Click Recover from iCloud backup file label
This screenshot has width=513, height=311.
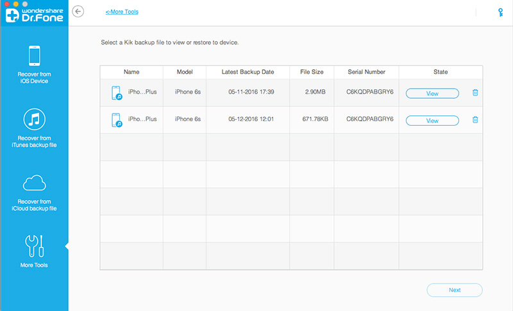click(35, 205)
